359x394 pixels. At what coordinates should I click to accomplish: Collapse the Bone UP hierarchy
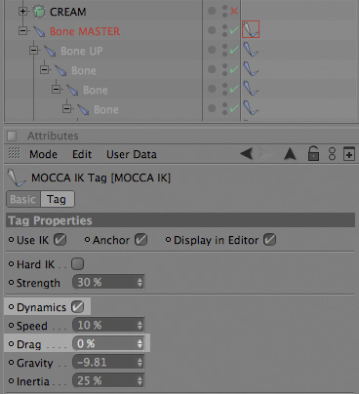(x=34, y=51)
